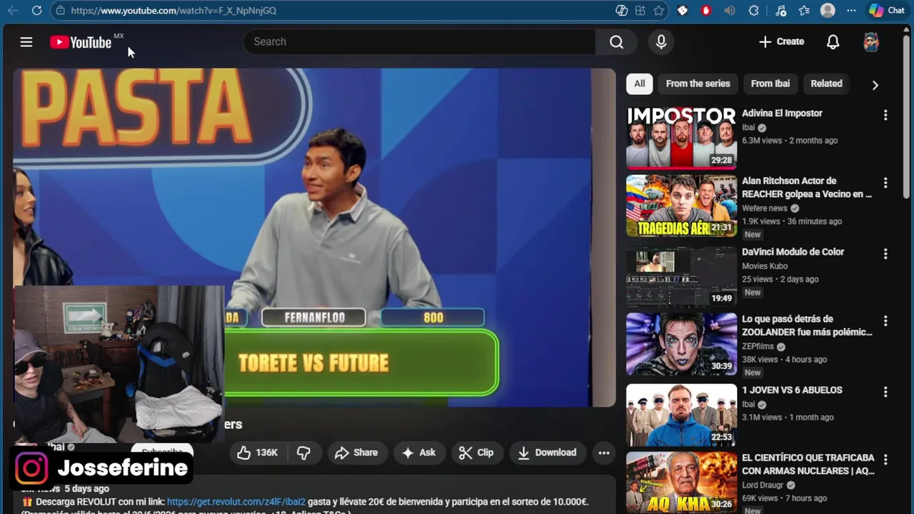Start voice search with the microphone icon

coord(661,42)
